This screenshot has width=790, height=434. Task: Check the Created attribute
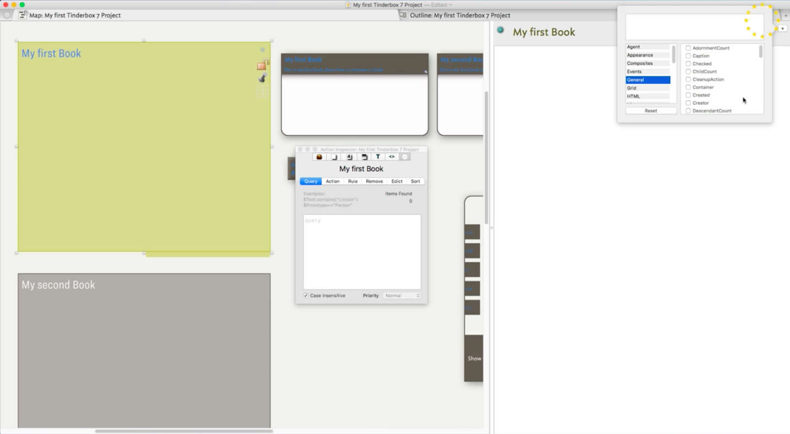click(x=688, y=95)
